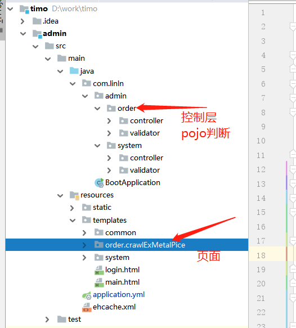Image resolution: width=296 pixels, height=328 pixels.
Task: Click the main.html file icon
Action: tap(99, 282)
